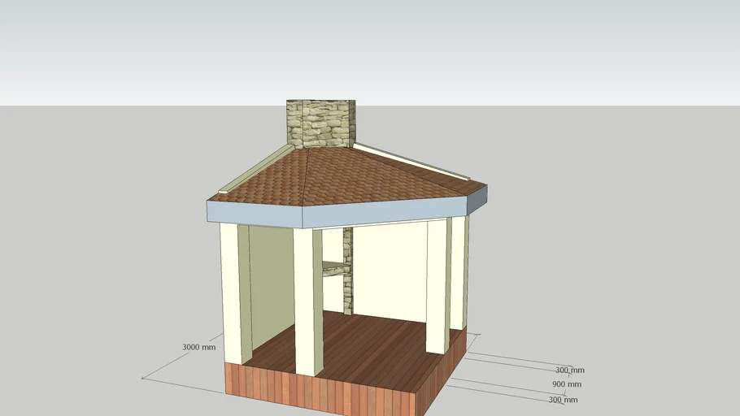The width and height of the screenshot is (740, 416).
Task: Click the left interior wall panel
Action: [x=267, y=284]
